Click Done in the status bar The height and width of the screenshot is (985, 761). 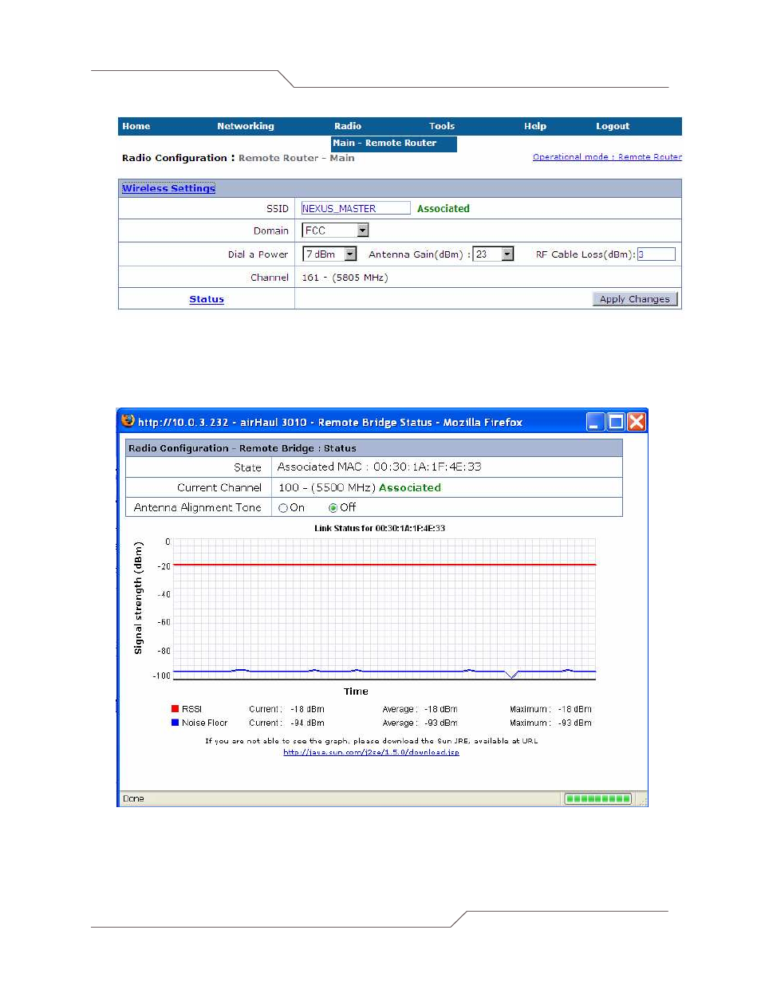(x=133, y=798)
